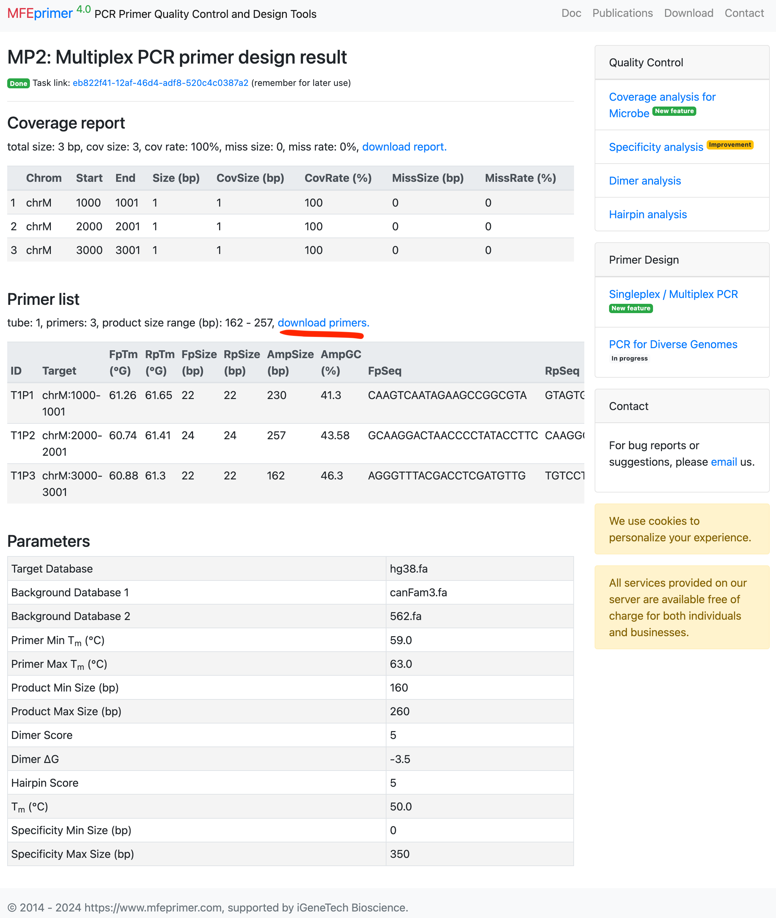Click Specificity Max Size value 350
Screen dimensions: 776x918
point(400,854)
